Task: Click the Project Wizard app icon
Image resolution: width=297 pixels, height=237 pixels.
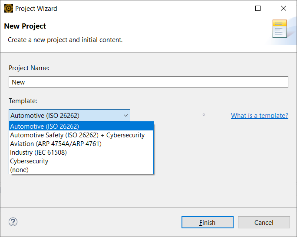Action: pos(8,8)
